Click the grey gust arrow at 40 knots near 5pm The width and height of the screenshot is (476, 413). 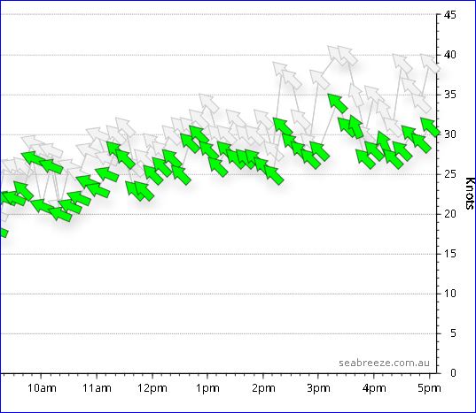(430, 64)
